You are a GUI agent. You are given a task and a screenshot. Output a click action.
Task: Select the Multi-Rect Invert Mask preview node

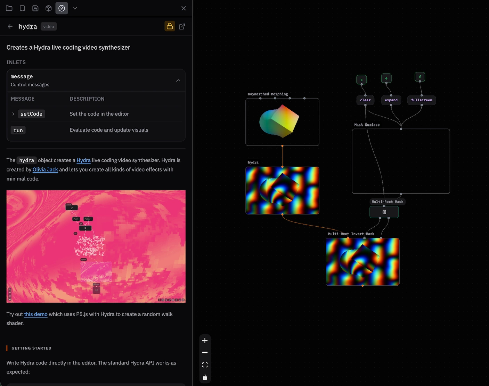362,262
